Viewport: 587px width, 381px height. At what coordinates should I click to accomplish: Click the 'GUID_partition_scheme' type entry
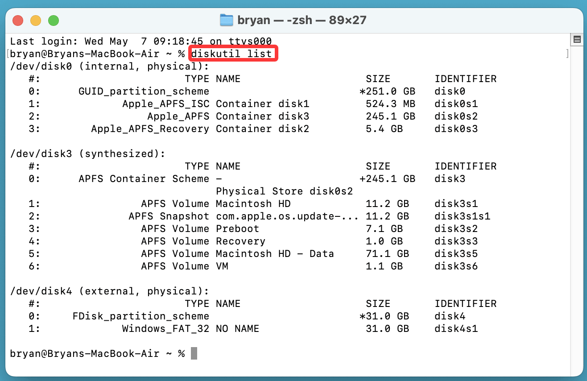click(x=144, y=91)
